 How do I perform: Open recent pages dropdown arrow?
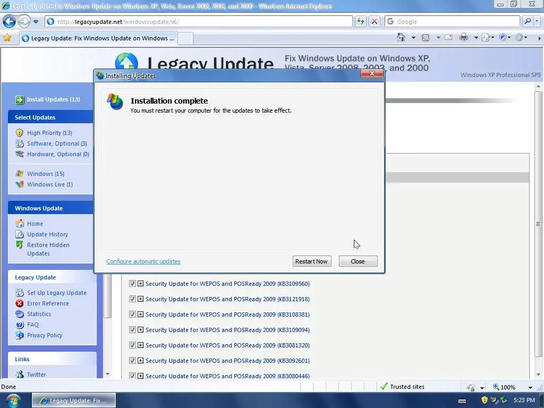[36, 22]
